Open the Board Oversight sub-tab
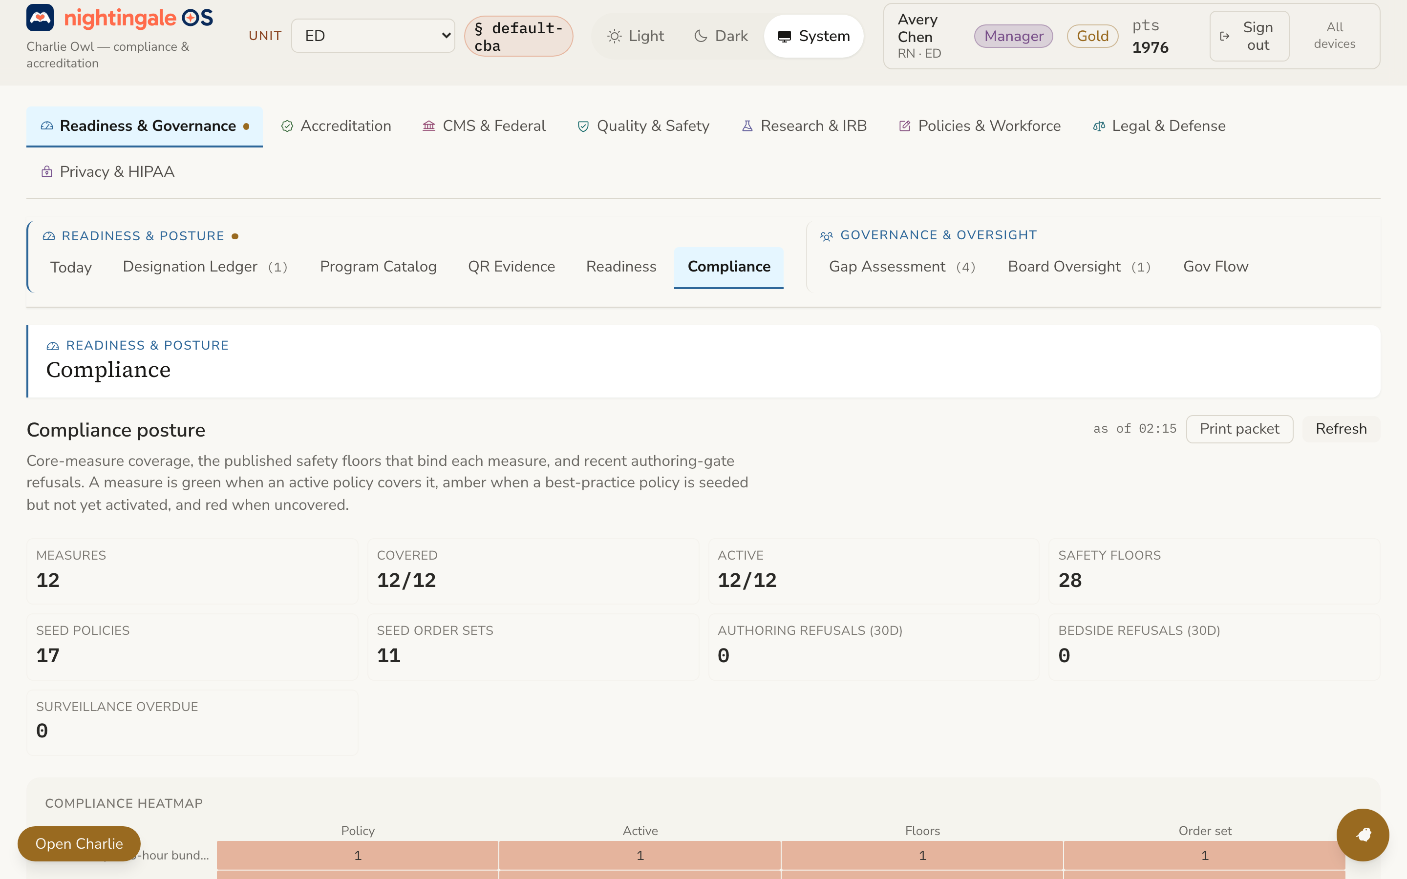This screenshot has height=879, width=1407. pyautogui.click(x=1079, y=267)
